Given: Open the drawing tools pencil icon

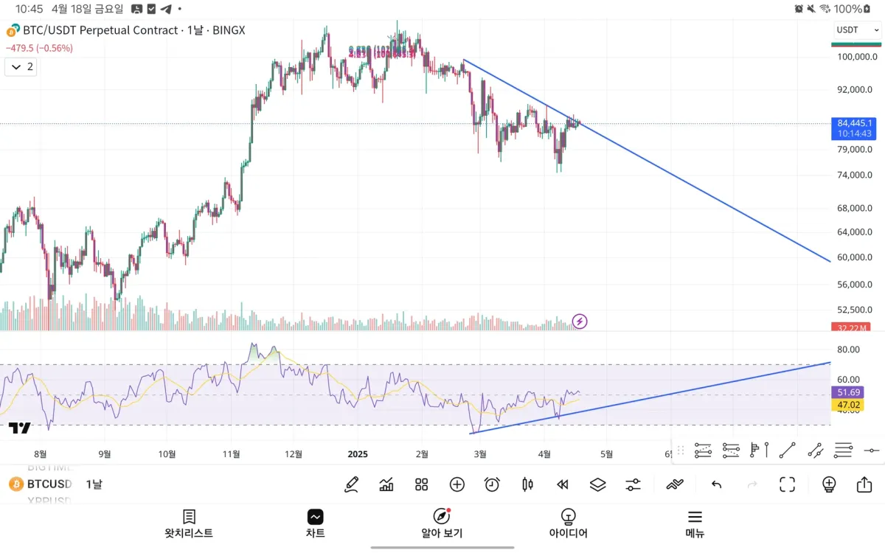Looking at the screenshot, I should 351,484.
